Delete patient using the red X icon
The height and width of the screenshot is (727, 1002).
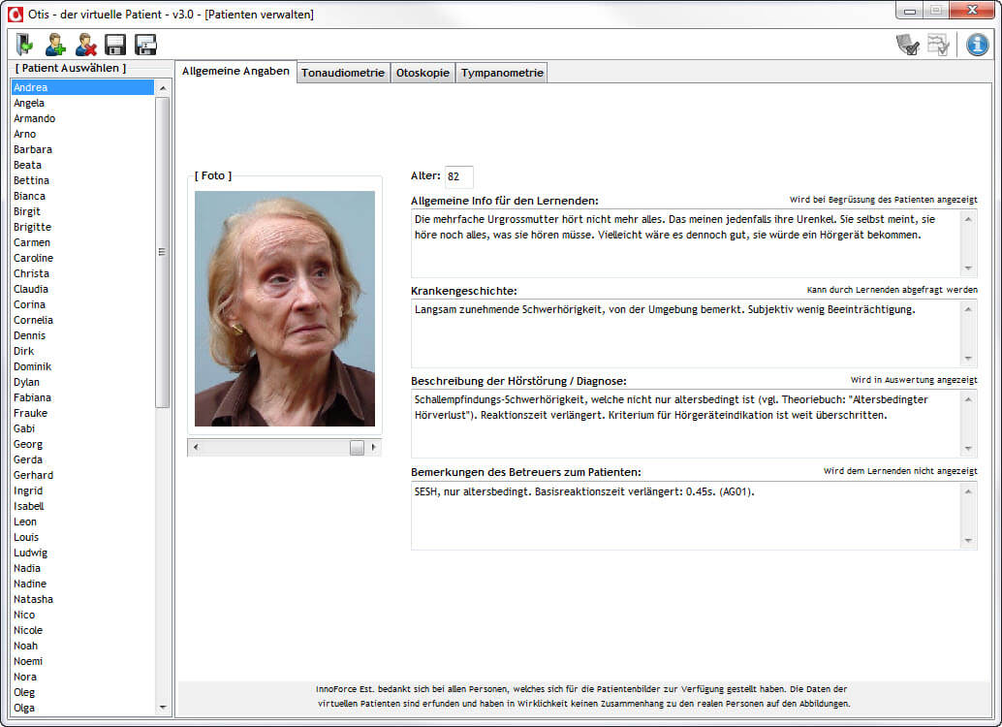pos(85,44)
